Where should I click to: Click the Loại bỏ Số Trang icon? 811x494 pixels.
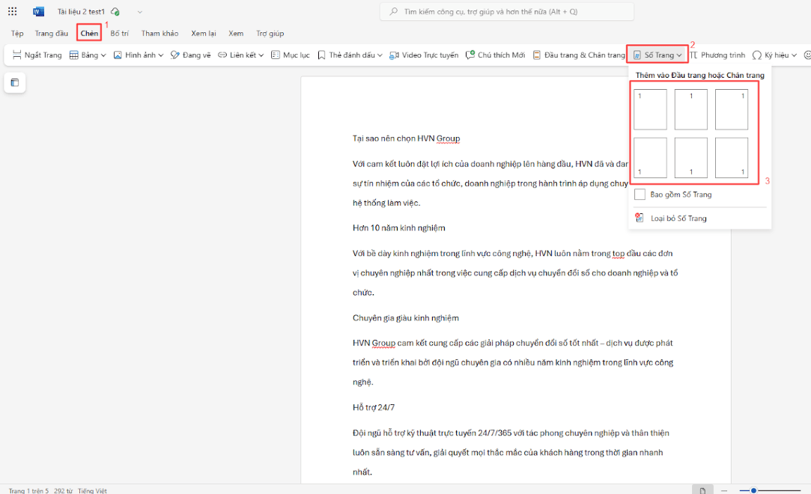(x=640, y=218)
